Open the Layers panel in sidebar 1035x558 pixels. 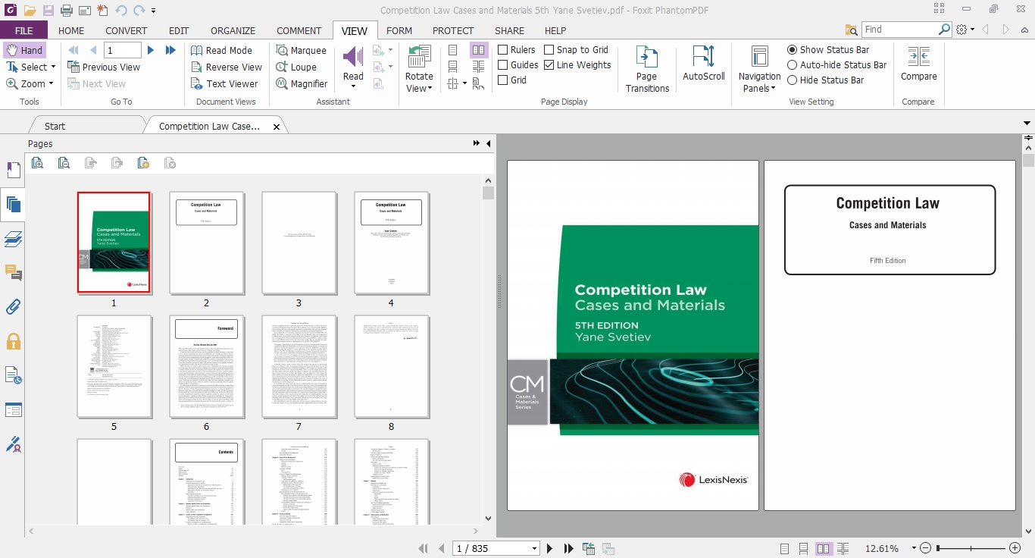[13, 239]
